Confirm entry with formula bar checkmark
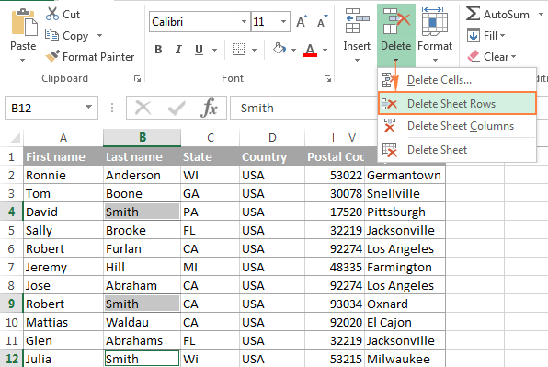The image size is (548, 367). (x=177, y=108)
